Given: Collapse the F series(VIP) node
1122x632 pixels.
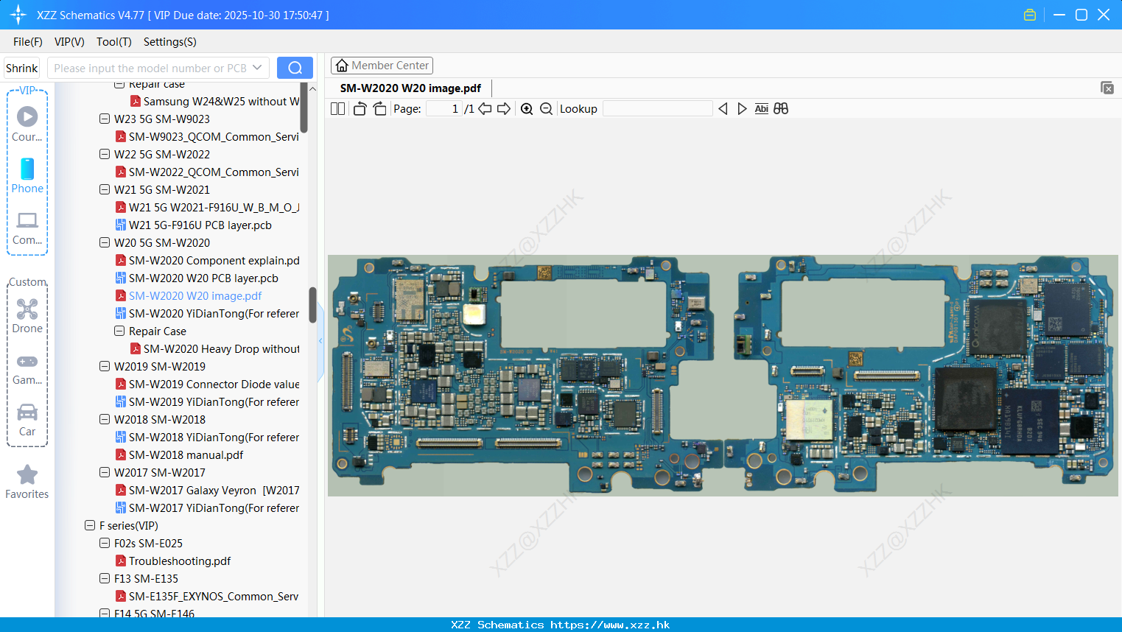Looking at the screenshot, I should point(90,525).
